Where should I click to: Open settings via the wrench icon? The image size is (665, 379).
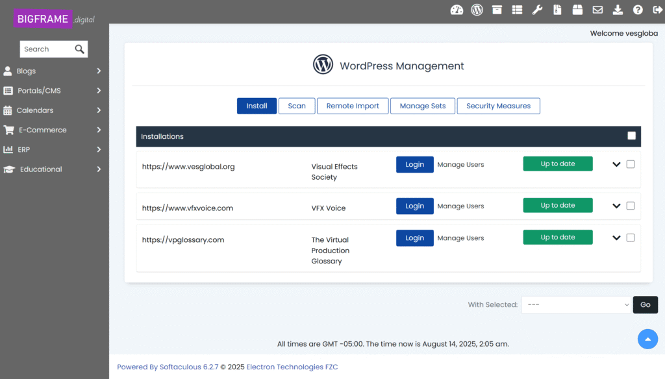[537, 10]
